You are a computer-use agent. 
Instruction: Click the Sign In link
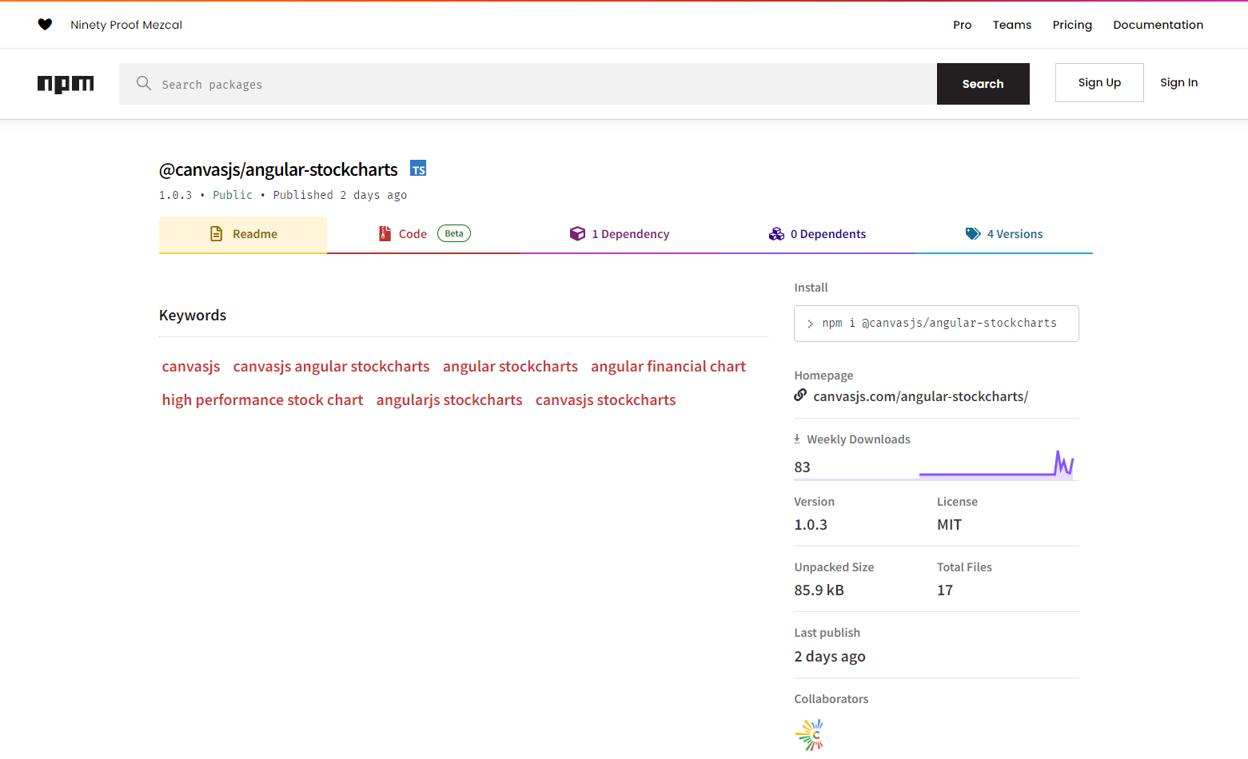pos(1179,82)
